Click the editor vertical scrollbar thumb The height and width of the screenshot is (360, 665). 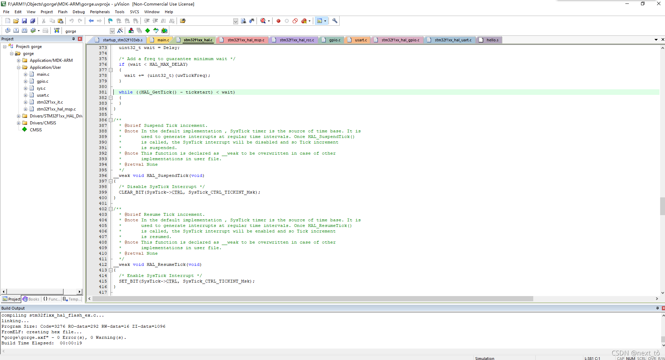662,206
